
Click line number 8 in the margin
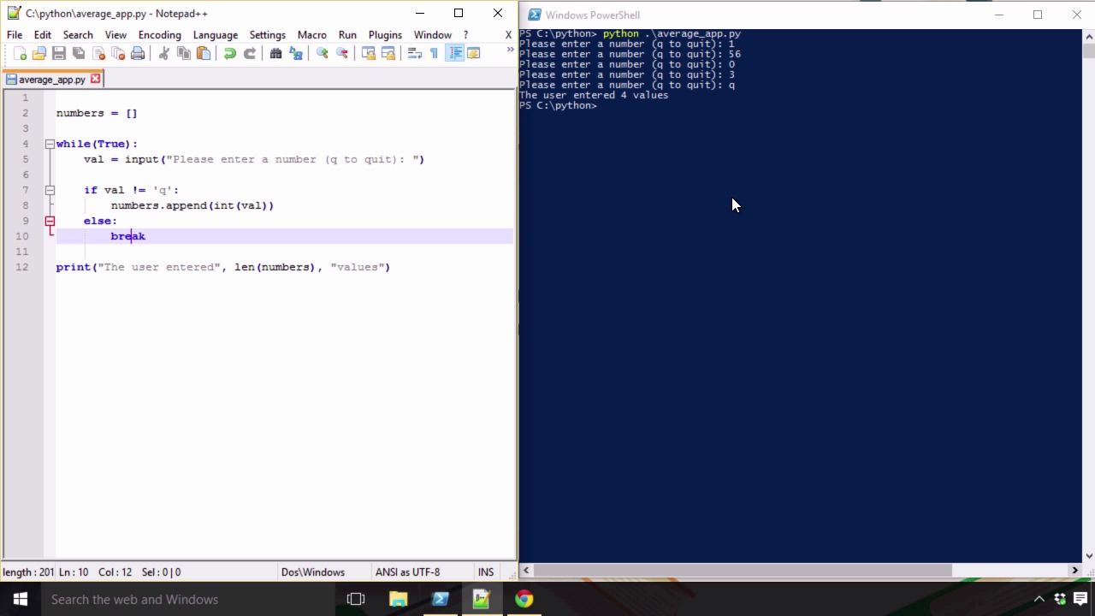coord(25,205)
